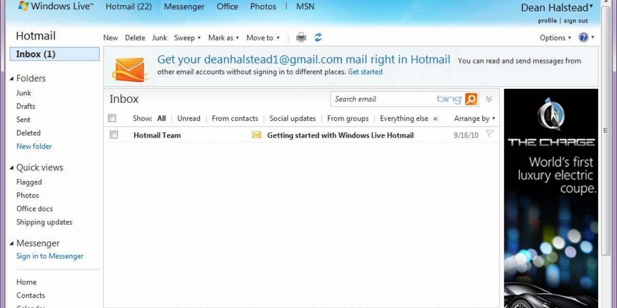Toggle the double-chevron next to search box
Image resolution: width=617 pixels, height=308 pixels.
tap(489, 99)
